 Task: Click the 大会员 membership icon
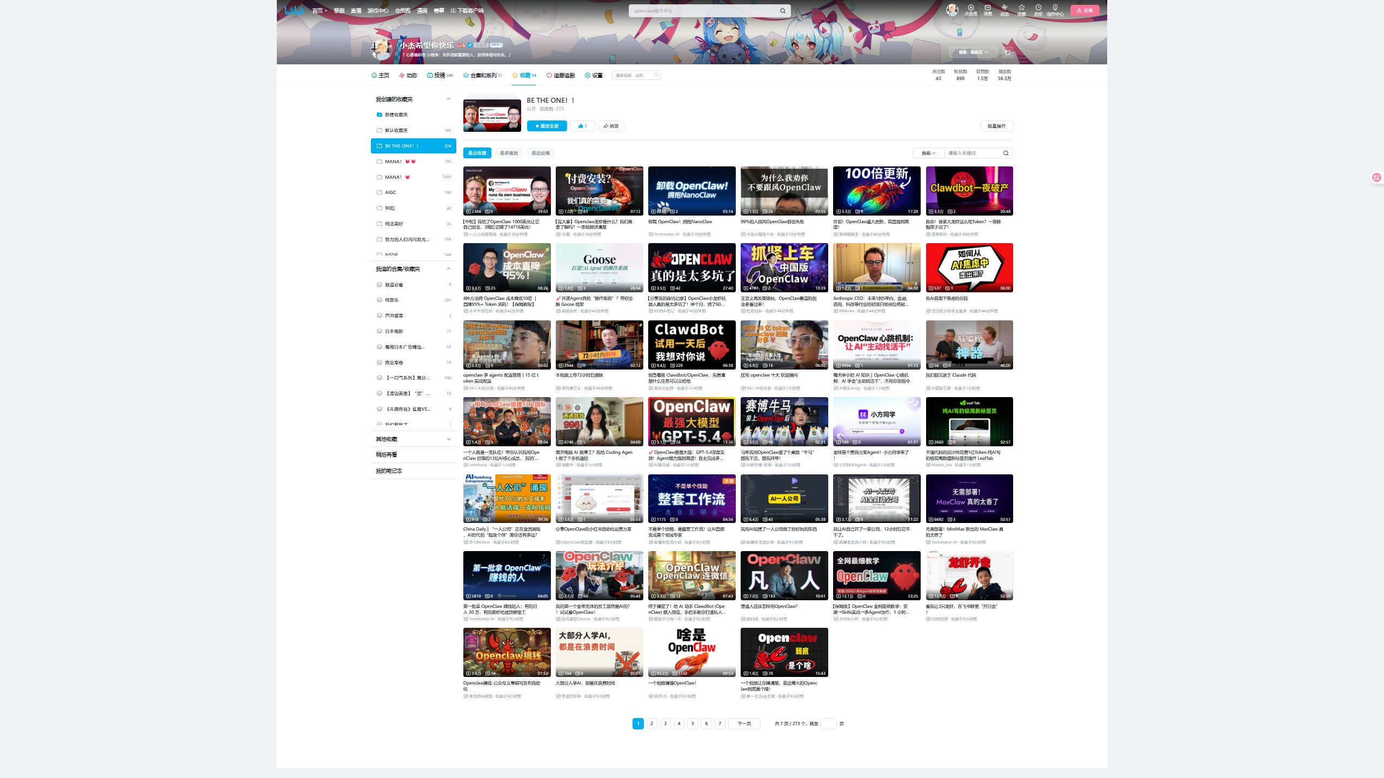971,8
